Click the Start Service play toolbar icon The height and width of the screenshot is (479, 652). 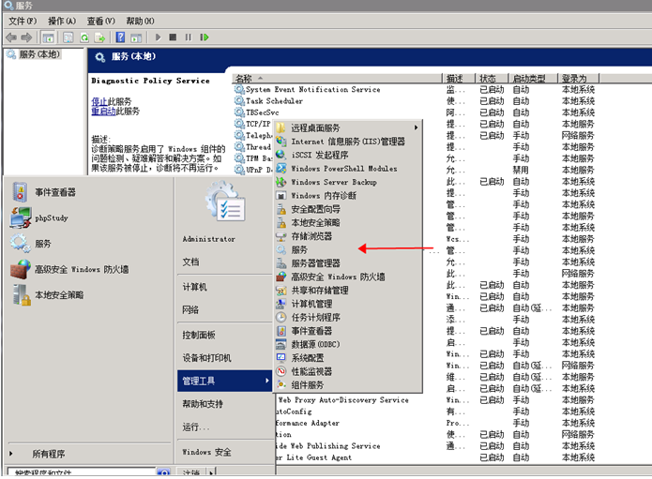[x=158, y=37]
